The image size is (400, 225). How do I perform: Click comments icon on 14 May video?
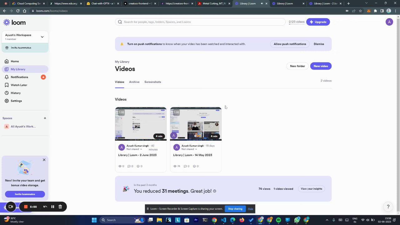[x=185, y=166]
